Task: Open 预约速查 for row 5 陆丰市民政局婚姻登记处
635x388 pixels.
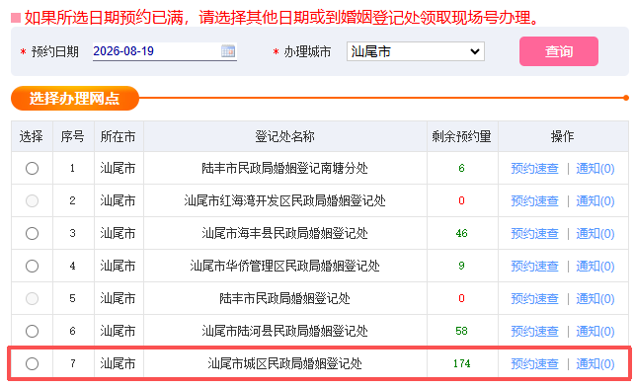Action: tap(534, 298)
